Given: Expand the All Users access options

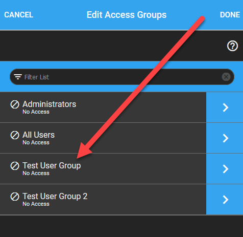Looking at the screenshot, I should pos(225,138).
